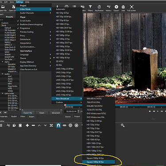This screenshot has height=166, width=166.
Task: Switch to the Project player tab
Action: point(77,116)
